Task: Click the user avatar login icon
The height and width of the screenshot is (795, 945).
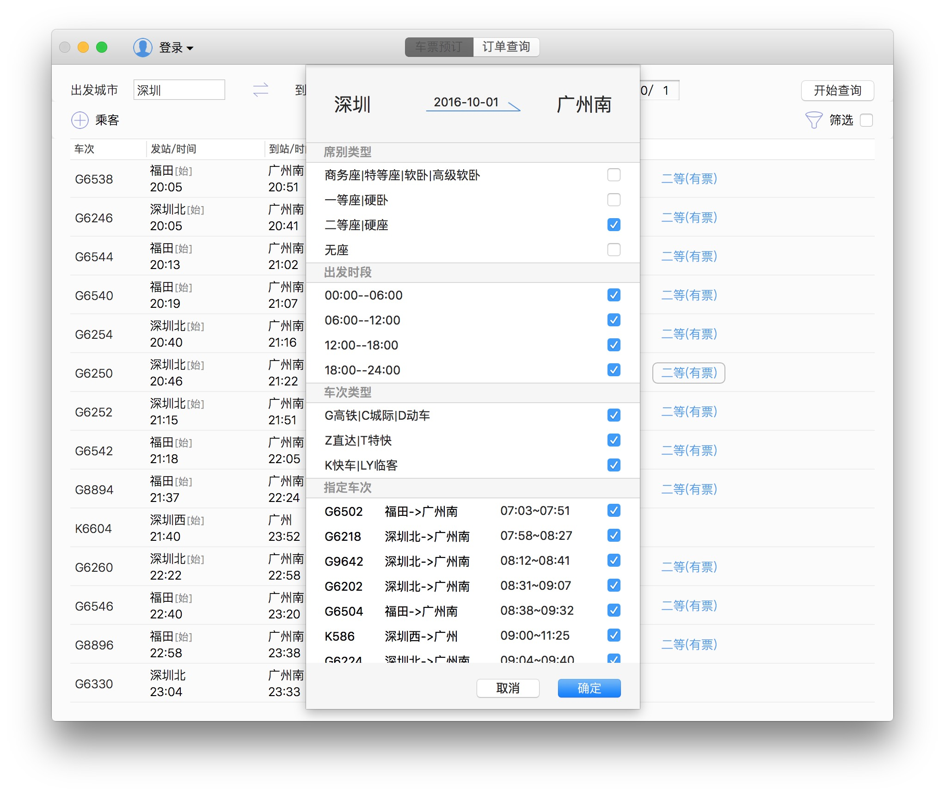Action: tap(142, 47)
